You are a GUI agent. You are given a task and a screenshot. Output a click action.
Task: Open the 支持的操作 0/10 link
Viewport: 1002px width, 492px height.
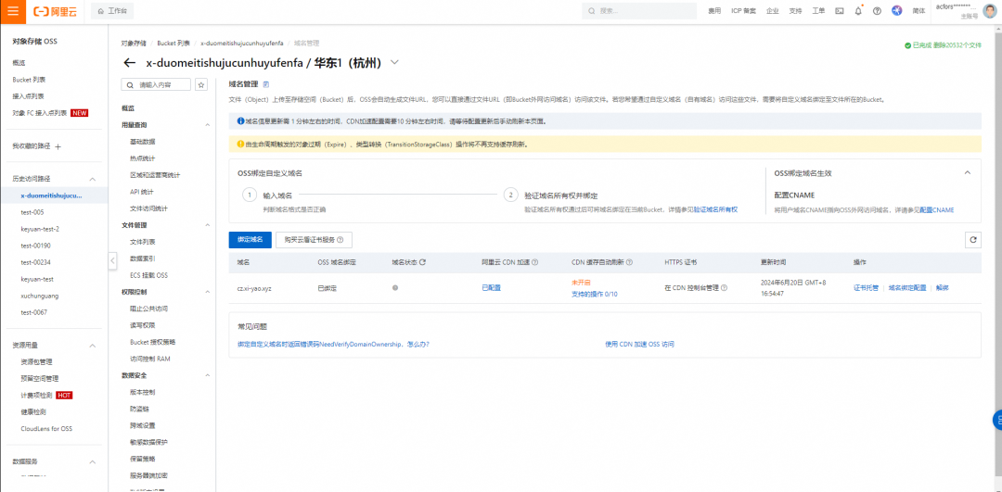pos(595,294)
